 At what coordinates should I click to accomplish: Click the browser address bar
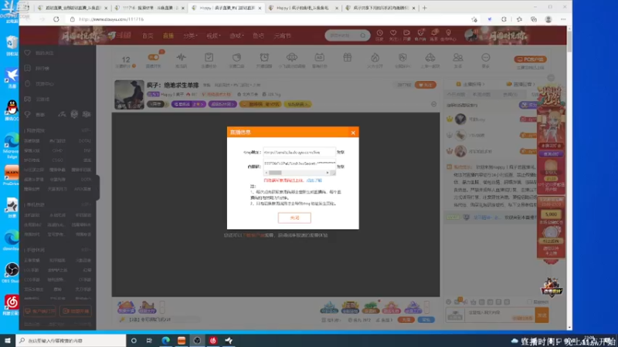(x=268, y=19)
